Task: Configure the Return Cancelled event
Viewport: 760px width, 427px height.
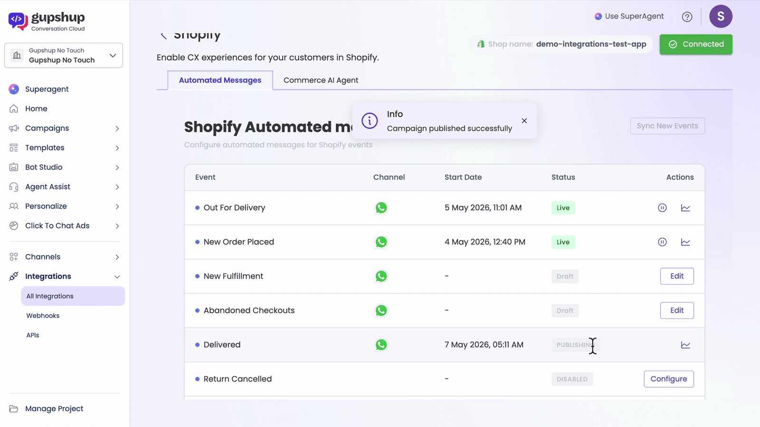Action: tap(669, 379)
